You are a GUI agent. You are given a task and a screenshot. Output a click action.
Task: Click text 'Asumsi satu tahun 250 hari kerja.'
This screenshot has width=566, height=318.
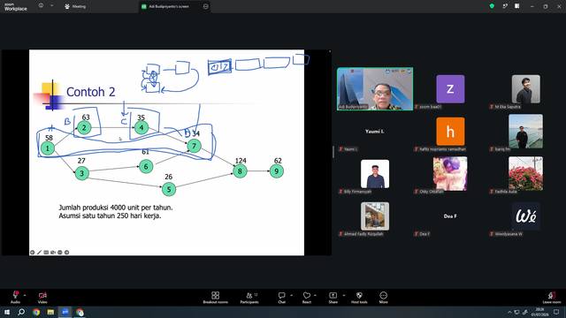(x=110, y=216)
